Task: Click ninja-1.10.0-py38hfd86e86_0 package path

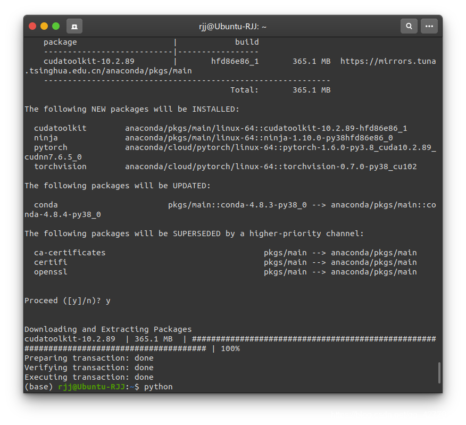Action: pos(259,138)
